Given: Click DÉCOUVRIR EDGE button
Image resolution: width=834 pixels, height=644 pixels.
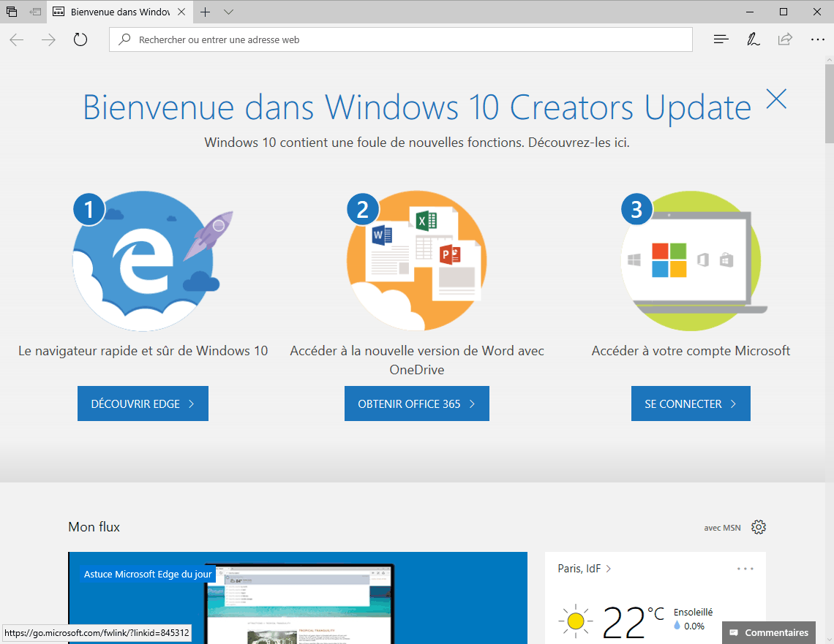Looking at the screenshot, I should coord(143,404).
